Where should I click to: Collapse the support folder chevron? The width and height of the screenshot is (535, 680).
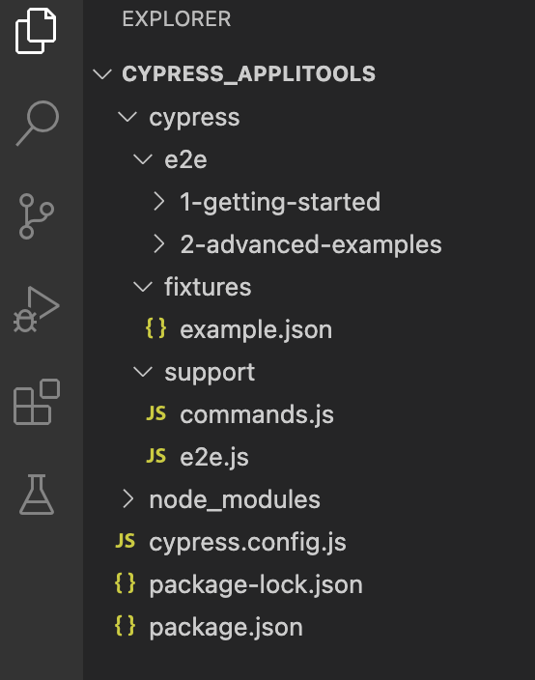click(143, 372)
